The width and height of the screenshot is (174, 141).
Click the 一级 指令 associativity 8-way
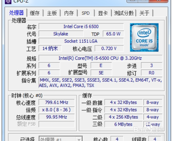coord(153,110)
